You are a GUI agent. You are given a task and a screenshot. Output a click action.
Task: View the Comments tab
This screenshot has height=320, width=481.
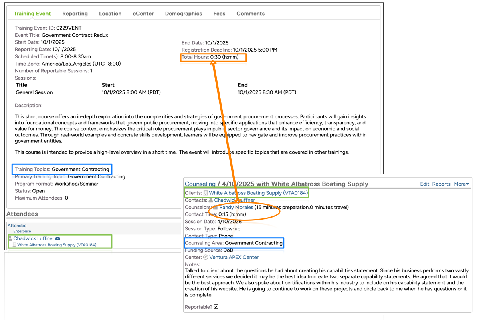pyautogui.click(x=251, y=14)
